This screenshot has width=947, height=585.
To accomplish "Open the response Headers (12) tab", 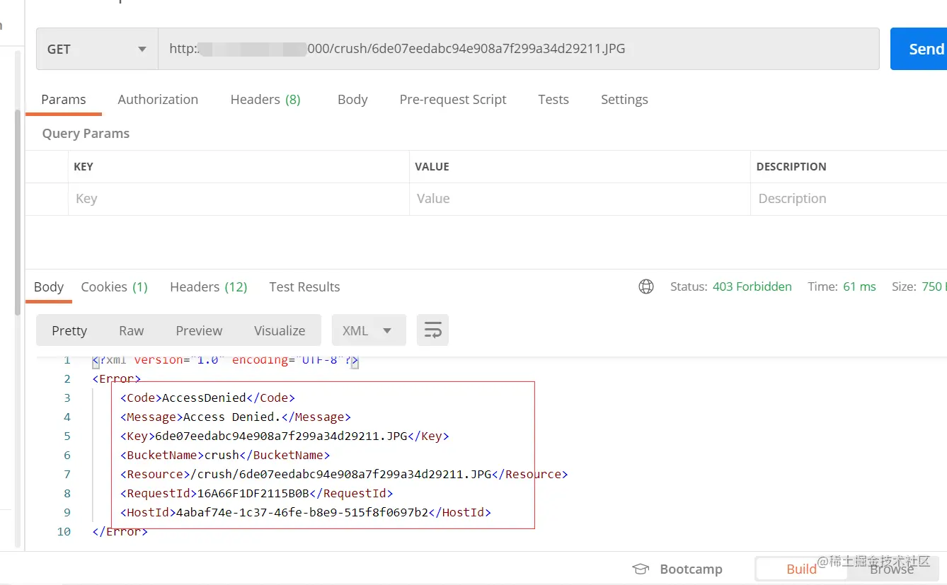I will (x=208, y=287).
